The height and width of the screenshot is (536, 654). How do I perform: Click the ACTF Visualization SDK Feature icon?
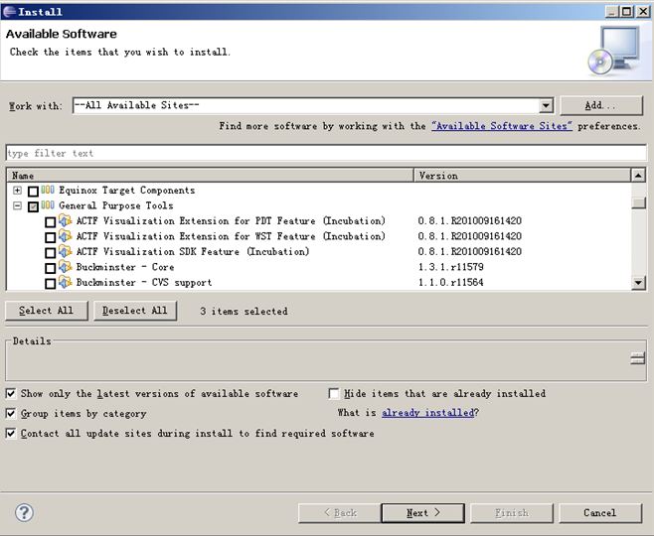pos(65,251)
